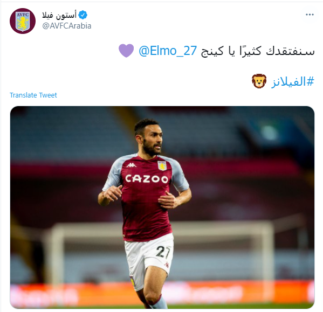Click the Translate Tweet link

click(33, 95)
